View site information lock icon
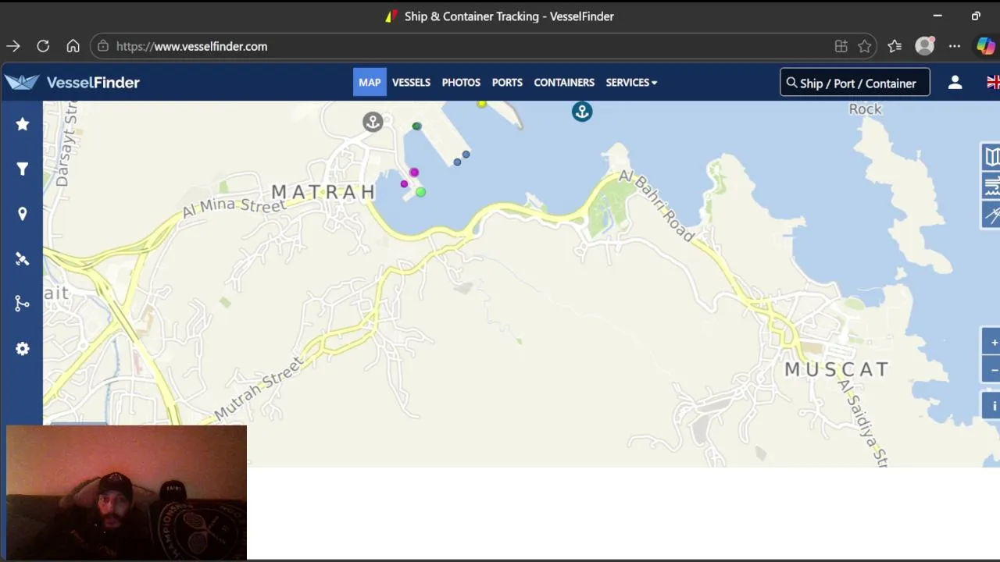This screenshot has height=562, width=1000. coord(102,46)
